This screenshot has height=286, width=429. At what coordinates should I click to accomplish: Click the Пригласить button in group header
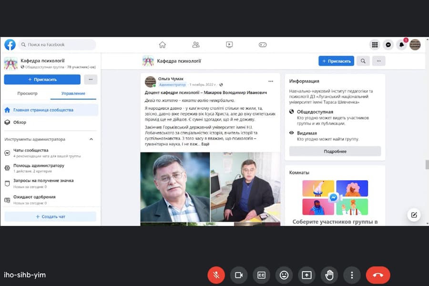click(336, 61)
